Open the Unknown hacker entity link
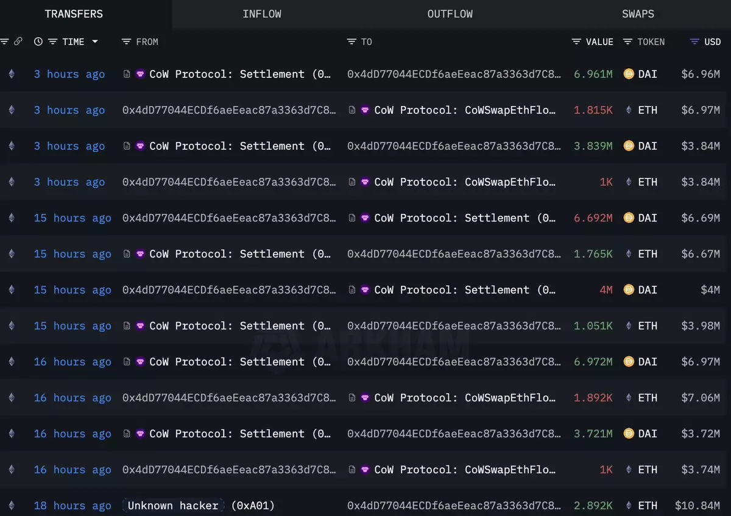Screen dimensions: 731x516 click(x=173, y=506)
